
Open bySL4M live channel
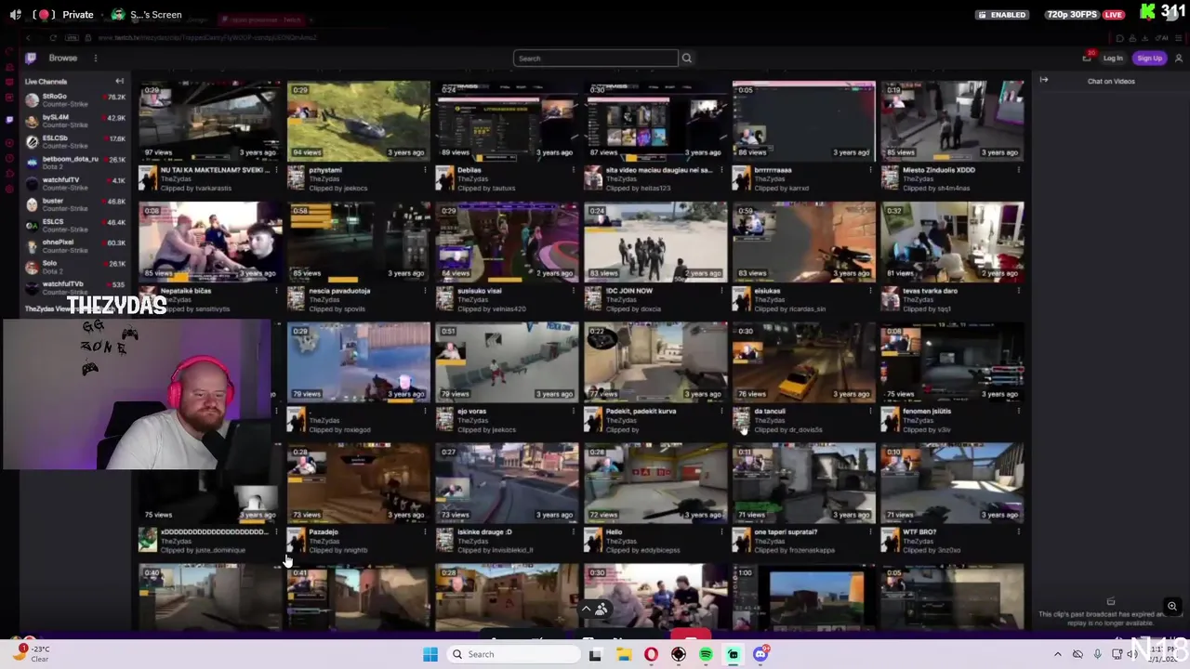pyautogui.click(x=74, y=121)
